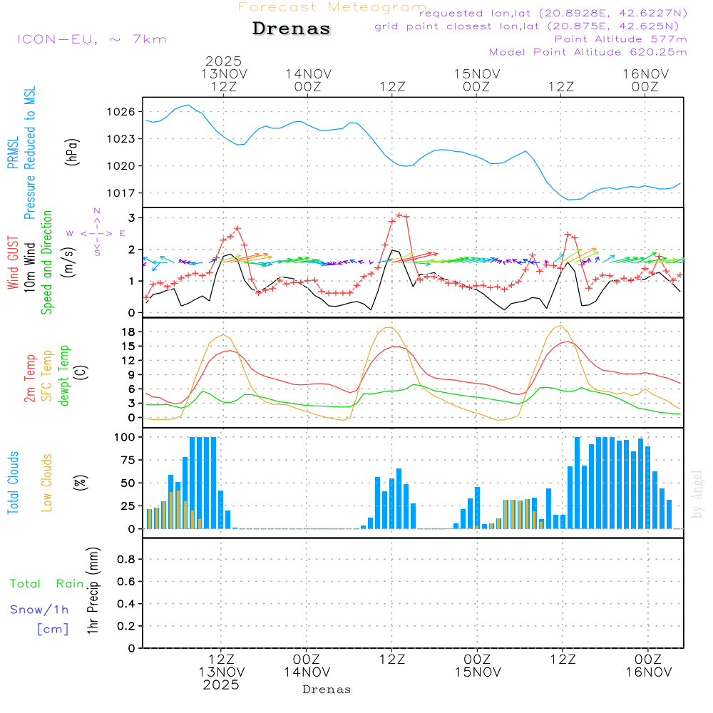Screen dimensions: 713x713
Task: Click the blue Total Clouds legend label
Action: (14, 483)
